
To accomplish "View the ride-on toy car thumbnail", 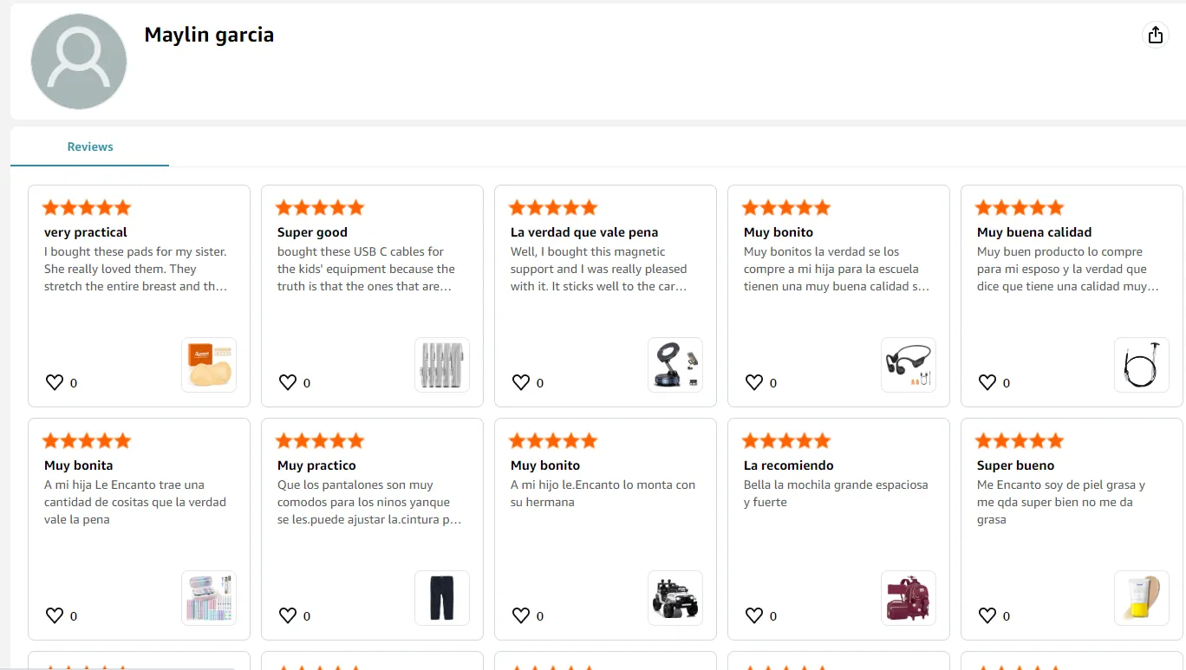I will [675, 598].
